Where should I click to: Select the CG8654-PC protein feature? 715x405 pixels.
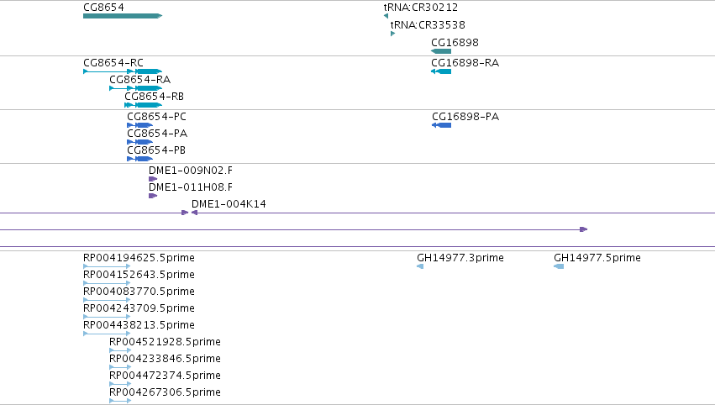coord(140,125)
